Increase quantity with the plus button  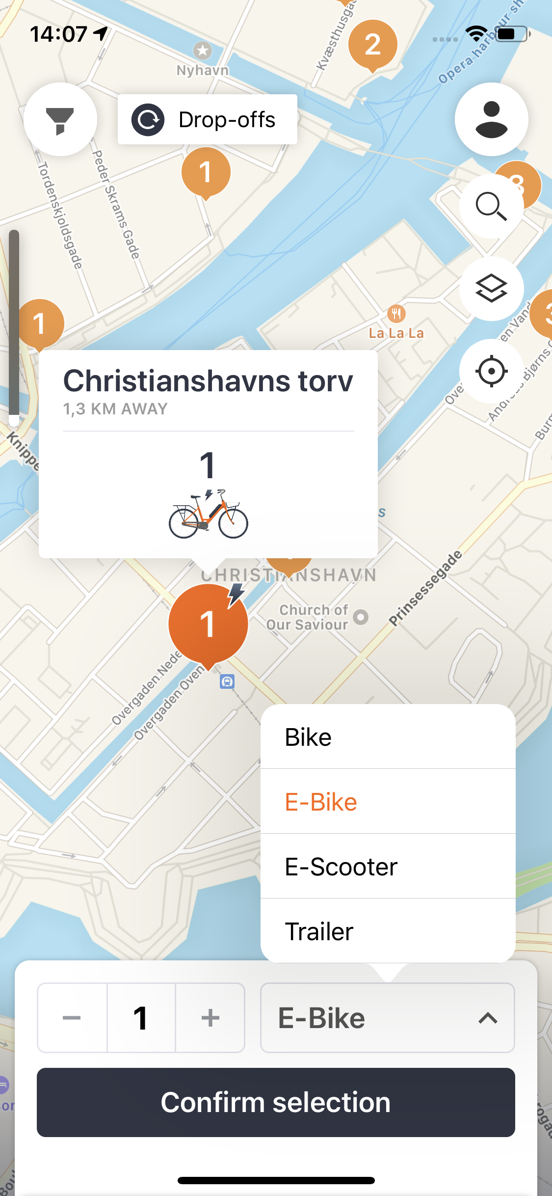[x=210, y=1018]
